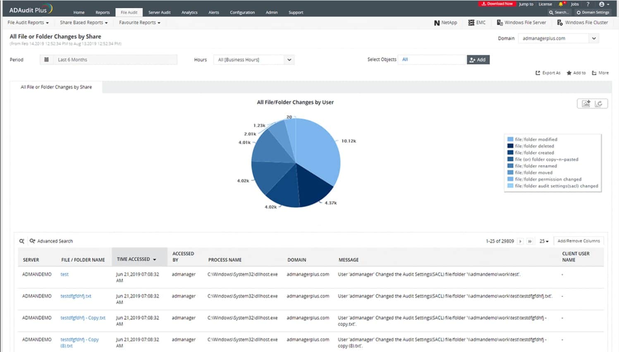Screen dimensions: 619x352
Task: Open the Alerts tab
Action: point(214,12)
